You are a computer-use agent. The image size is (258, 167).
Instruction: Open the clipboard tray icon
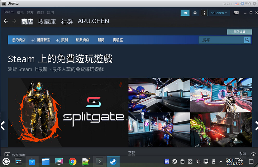coord(182,162)
